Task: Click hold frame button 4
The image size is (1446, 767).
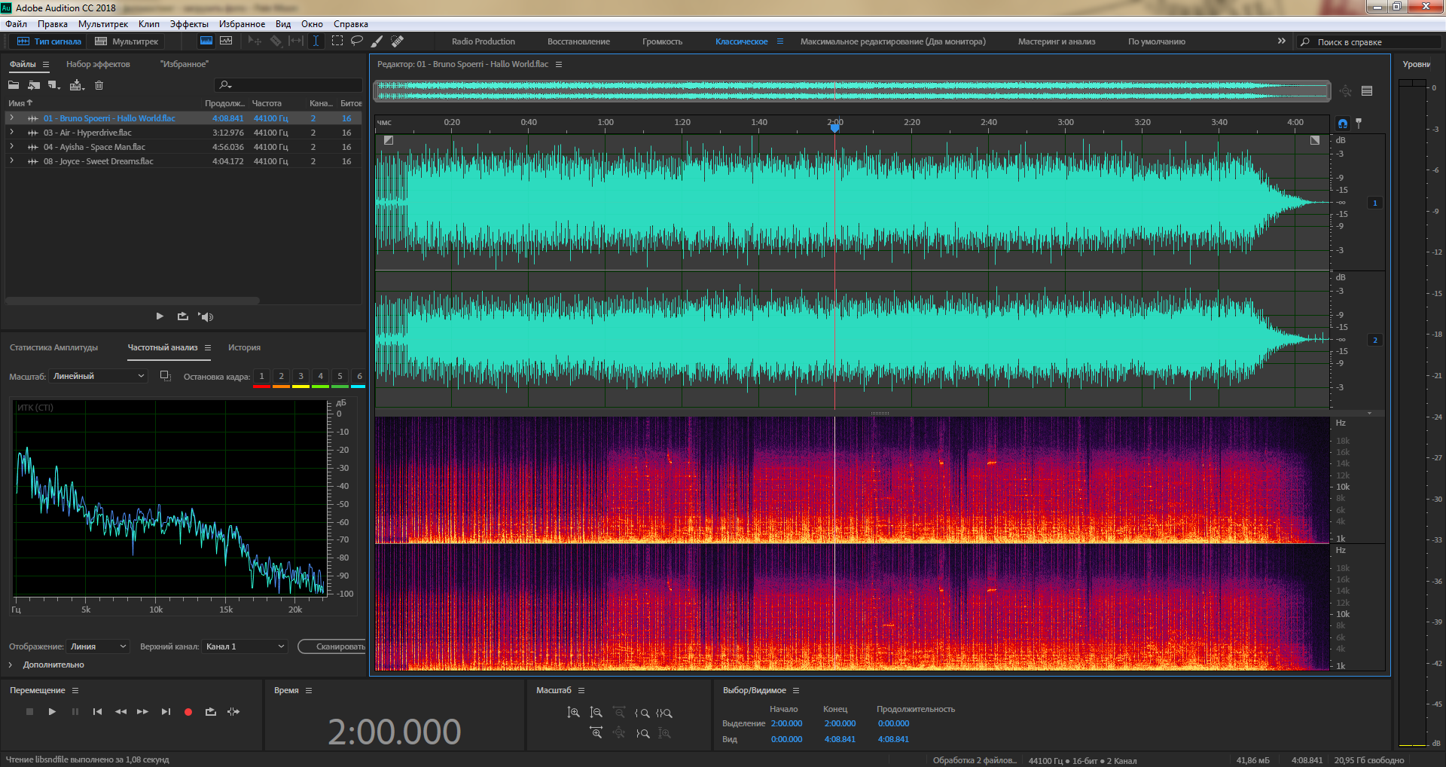Action: pos(320,376)
